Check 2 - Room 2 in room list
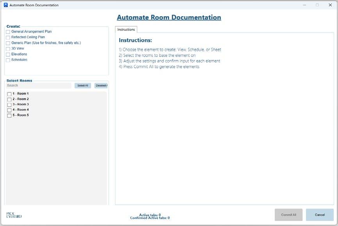 (x=9, y=99)
